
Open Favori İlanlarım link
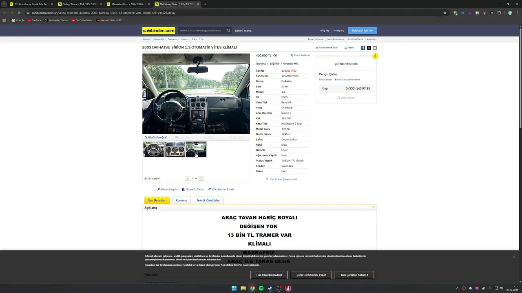pos(316,39)
